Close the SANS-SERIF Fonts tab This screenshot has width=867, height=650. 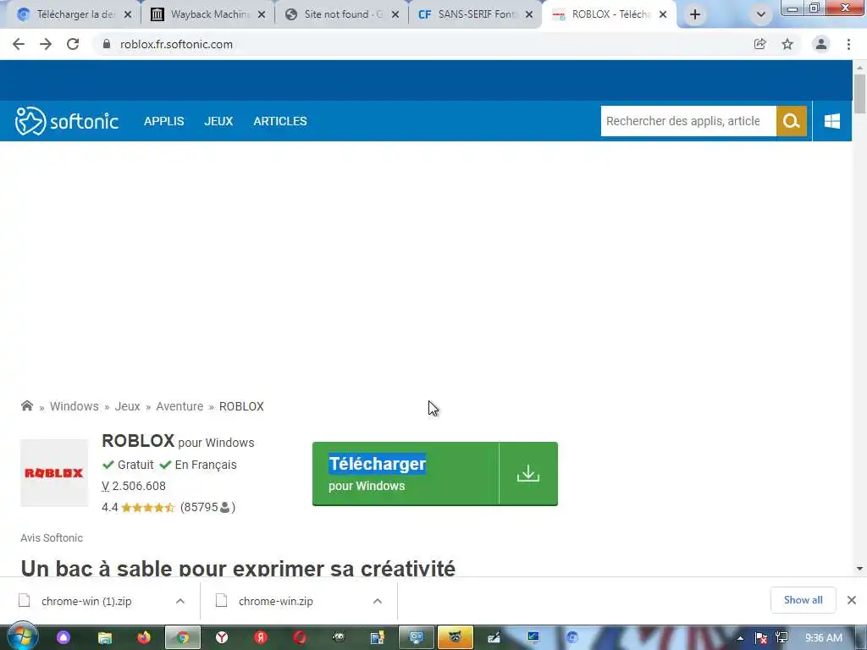(x=529, y=15)
